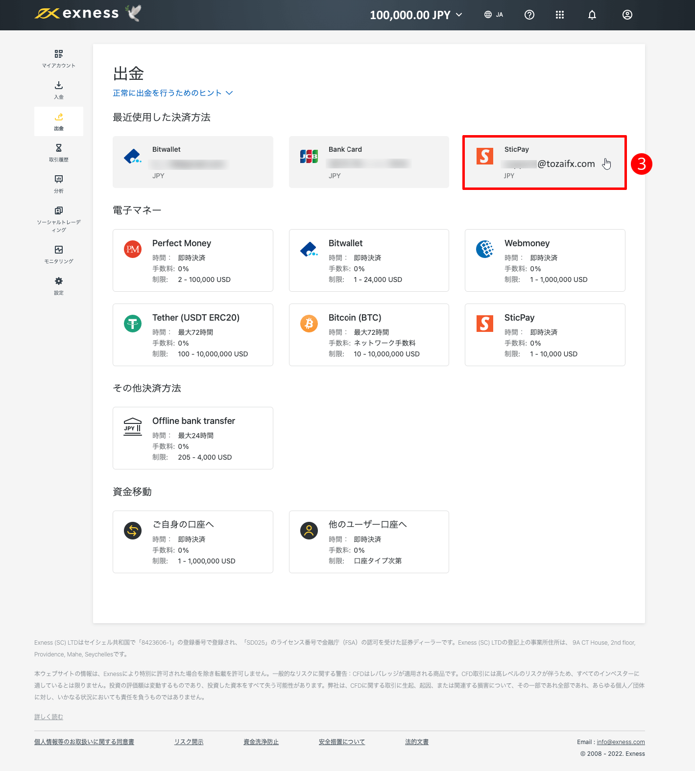The width and height of the screenshot is (695, 771).
Task: Go to マイアカウント in the sidebar
Action: tap(59, 59)
